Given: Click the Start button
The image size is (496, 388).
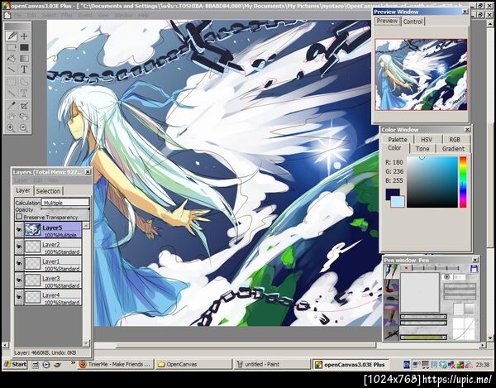Looking at the screenshot, I should coord(16,364).
